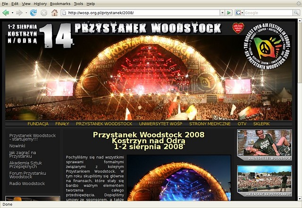Open the Tools menu
Viewport: 302px width, 208px height.
pyautogui.click(x=78, y=4)
